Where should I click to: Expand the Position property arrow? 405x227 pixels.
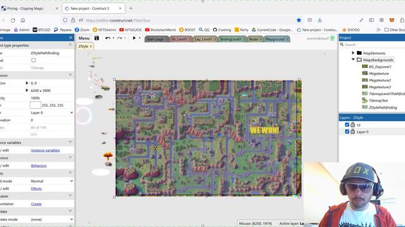coord(27,83)
